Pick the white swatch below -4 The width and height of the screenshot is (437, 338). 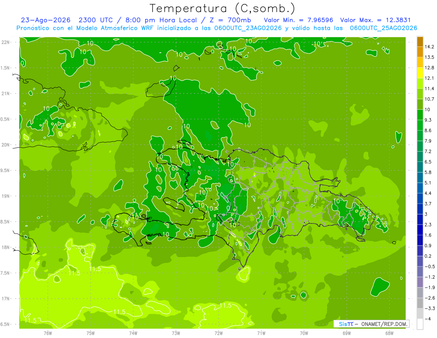pyautogui.click(x=420, y=324)
